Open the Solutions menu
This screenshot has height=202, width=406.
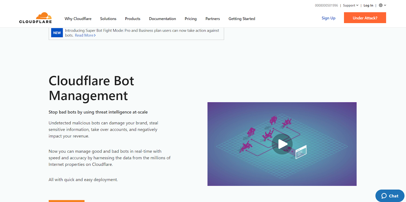coord(108,19)
